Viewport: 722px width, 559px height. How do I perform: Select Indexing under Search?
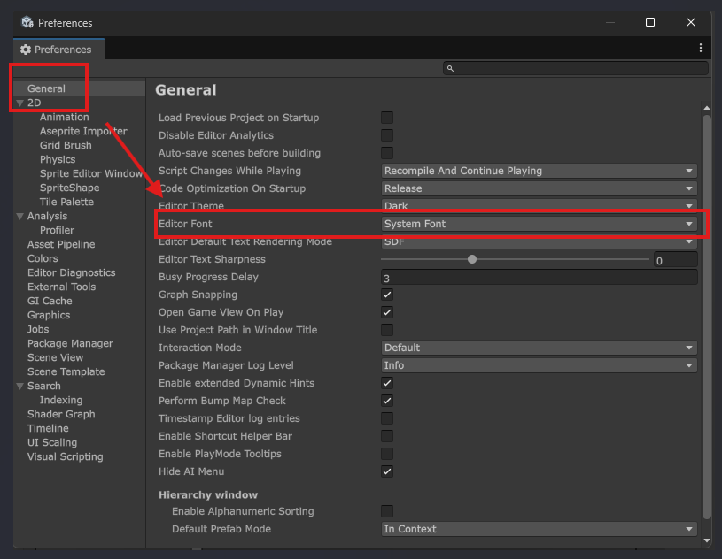click(61, 400)
